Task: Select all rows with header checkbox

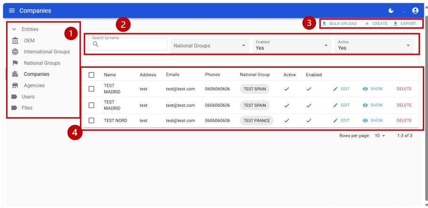Action: click(92, 75)
